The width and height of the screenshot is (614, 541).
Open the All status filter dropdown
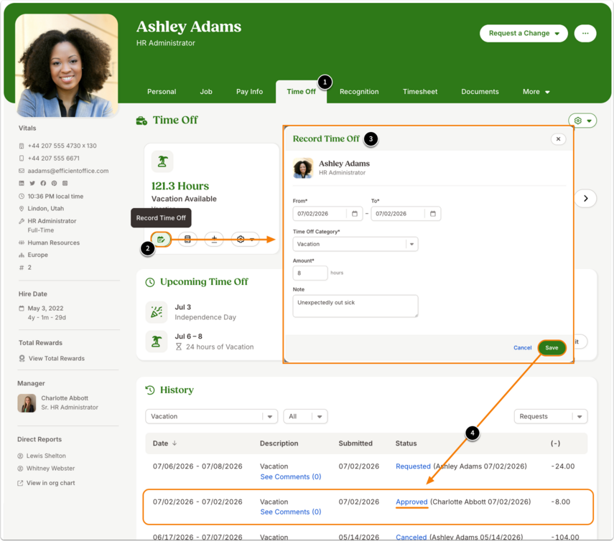305,416
